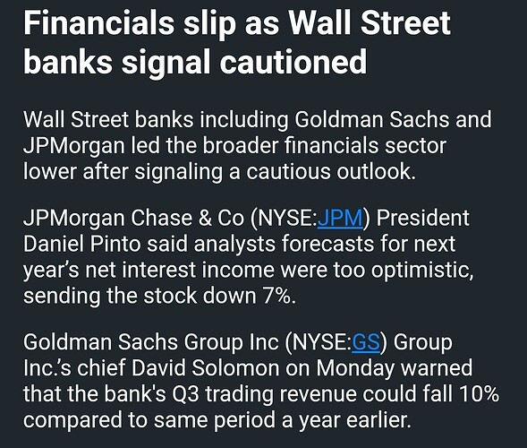
Task: Select the headline line 'banks signal cautioned'
Action: (195, 63)
